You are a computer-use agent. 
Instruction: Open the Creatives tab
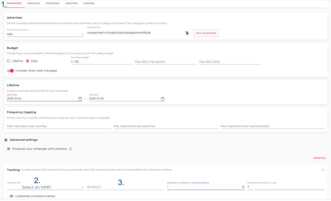click(71, 3)
